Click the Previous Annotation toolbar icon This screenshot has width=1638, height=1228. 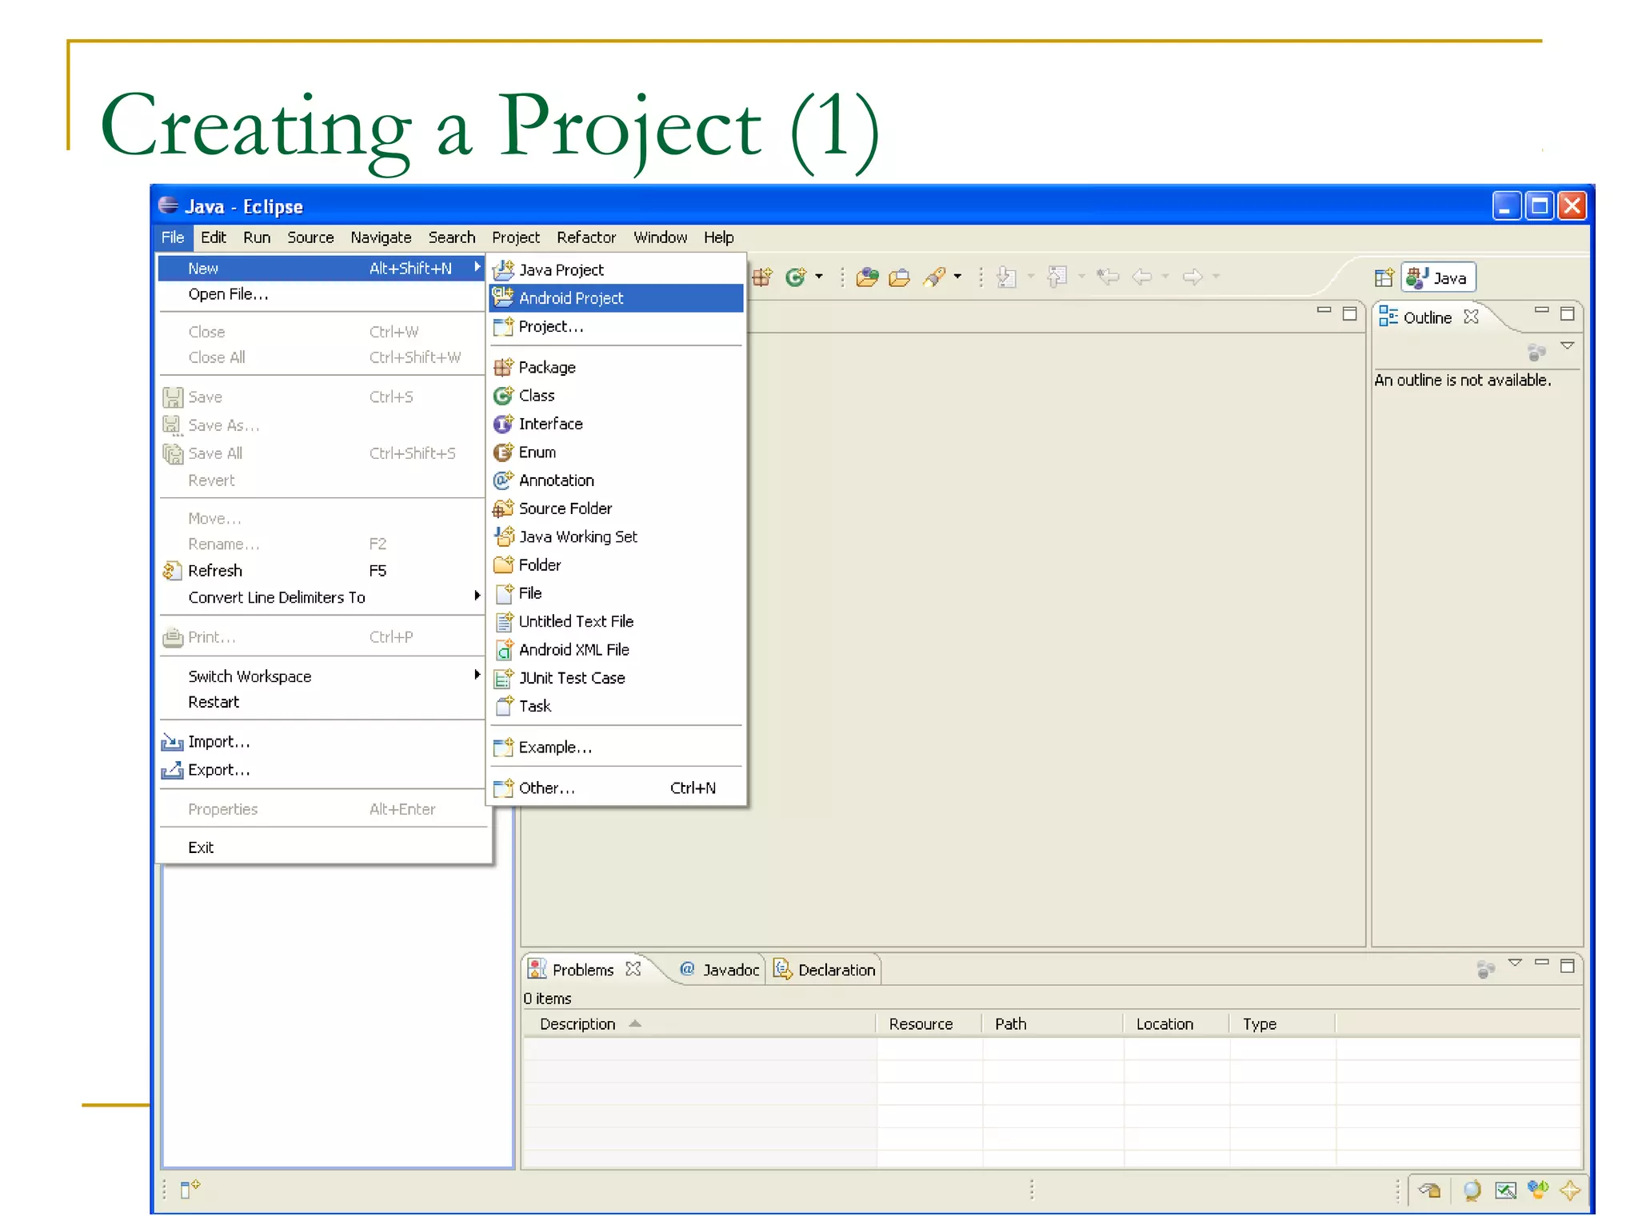pyautogui.click(x=1057, y=277)
